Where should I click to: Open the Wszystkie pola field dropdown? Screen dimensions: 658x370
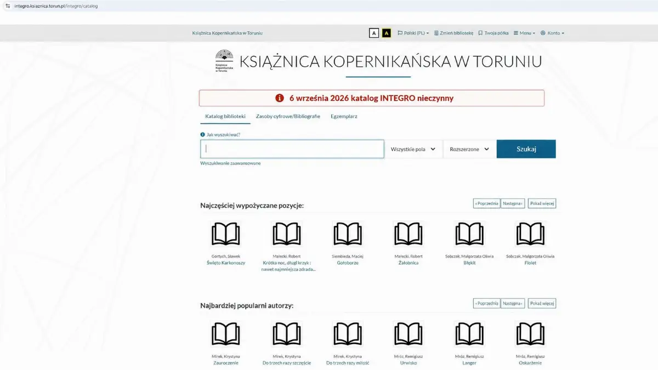[x=413, y=149]
